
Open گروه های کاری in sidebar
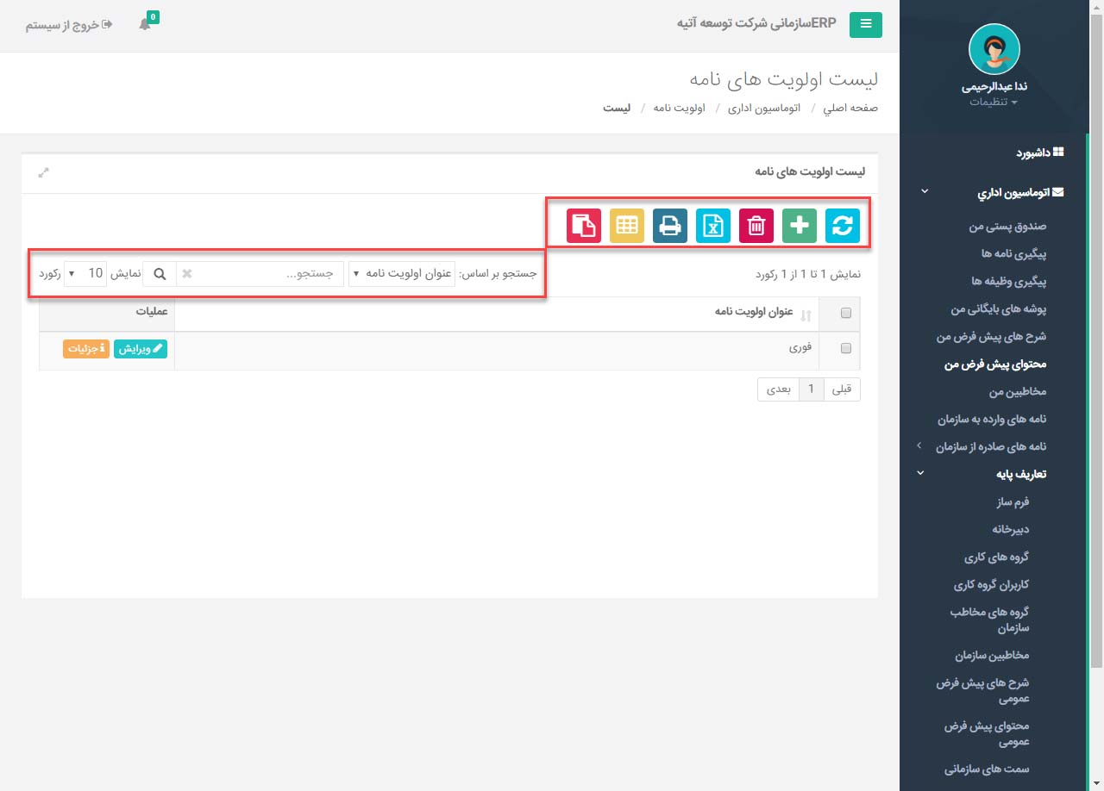point(996,557)
